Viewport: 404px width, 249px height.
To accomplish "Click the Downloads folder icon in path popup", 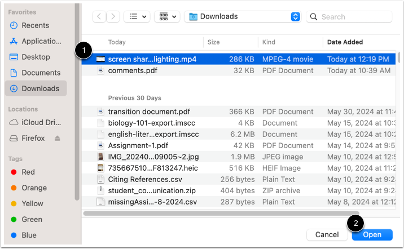I will point(193,17).
